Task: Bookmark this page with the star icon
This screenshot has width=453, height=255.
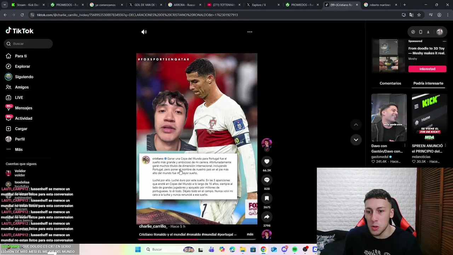Action: coord(419,15)
